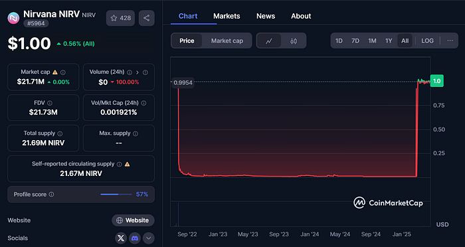Toggle LOG scale on the chart
This screenshot has width=465, height=247.
coord(427,41)
